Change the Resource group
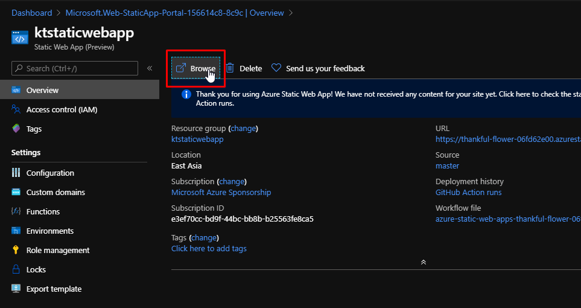This screenshot has width=581, height=308. pyautogui.click(x=244, y=129)
